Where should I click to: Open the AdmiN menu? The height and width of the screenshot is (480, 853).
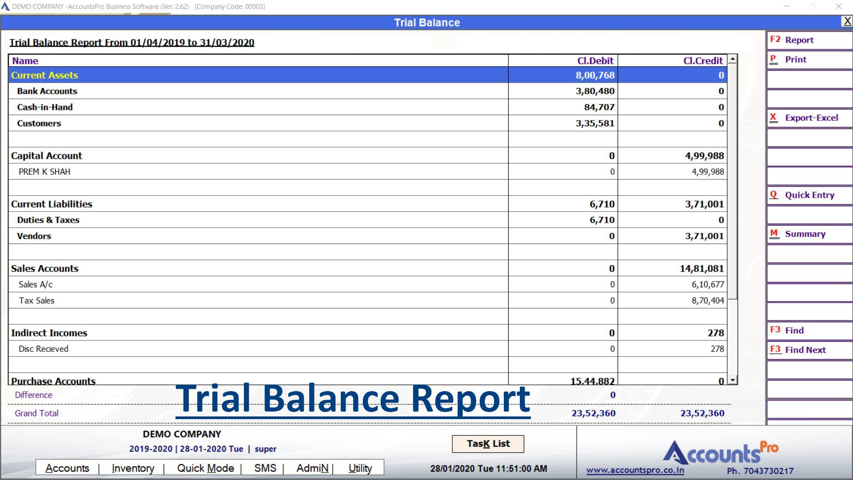(312, 468)
